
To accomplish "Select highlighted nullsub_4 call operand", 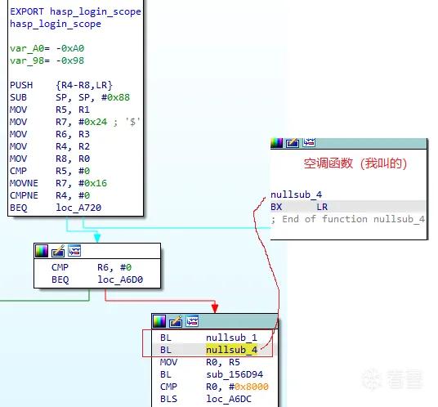I will (231, 350).
